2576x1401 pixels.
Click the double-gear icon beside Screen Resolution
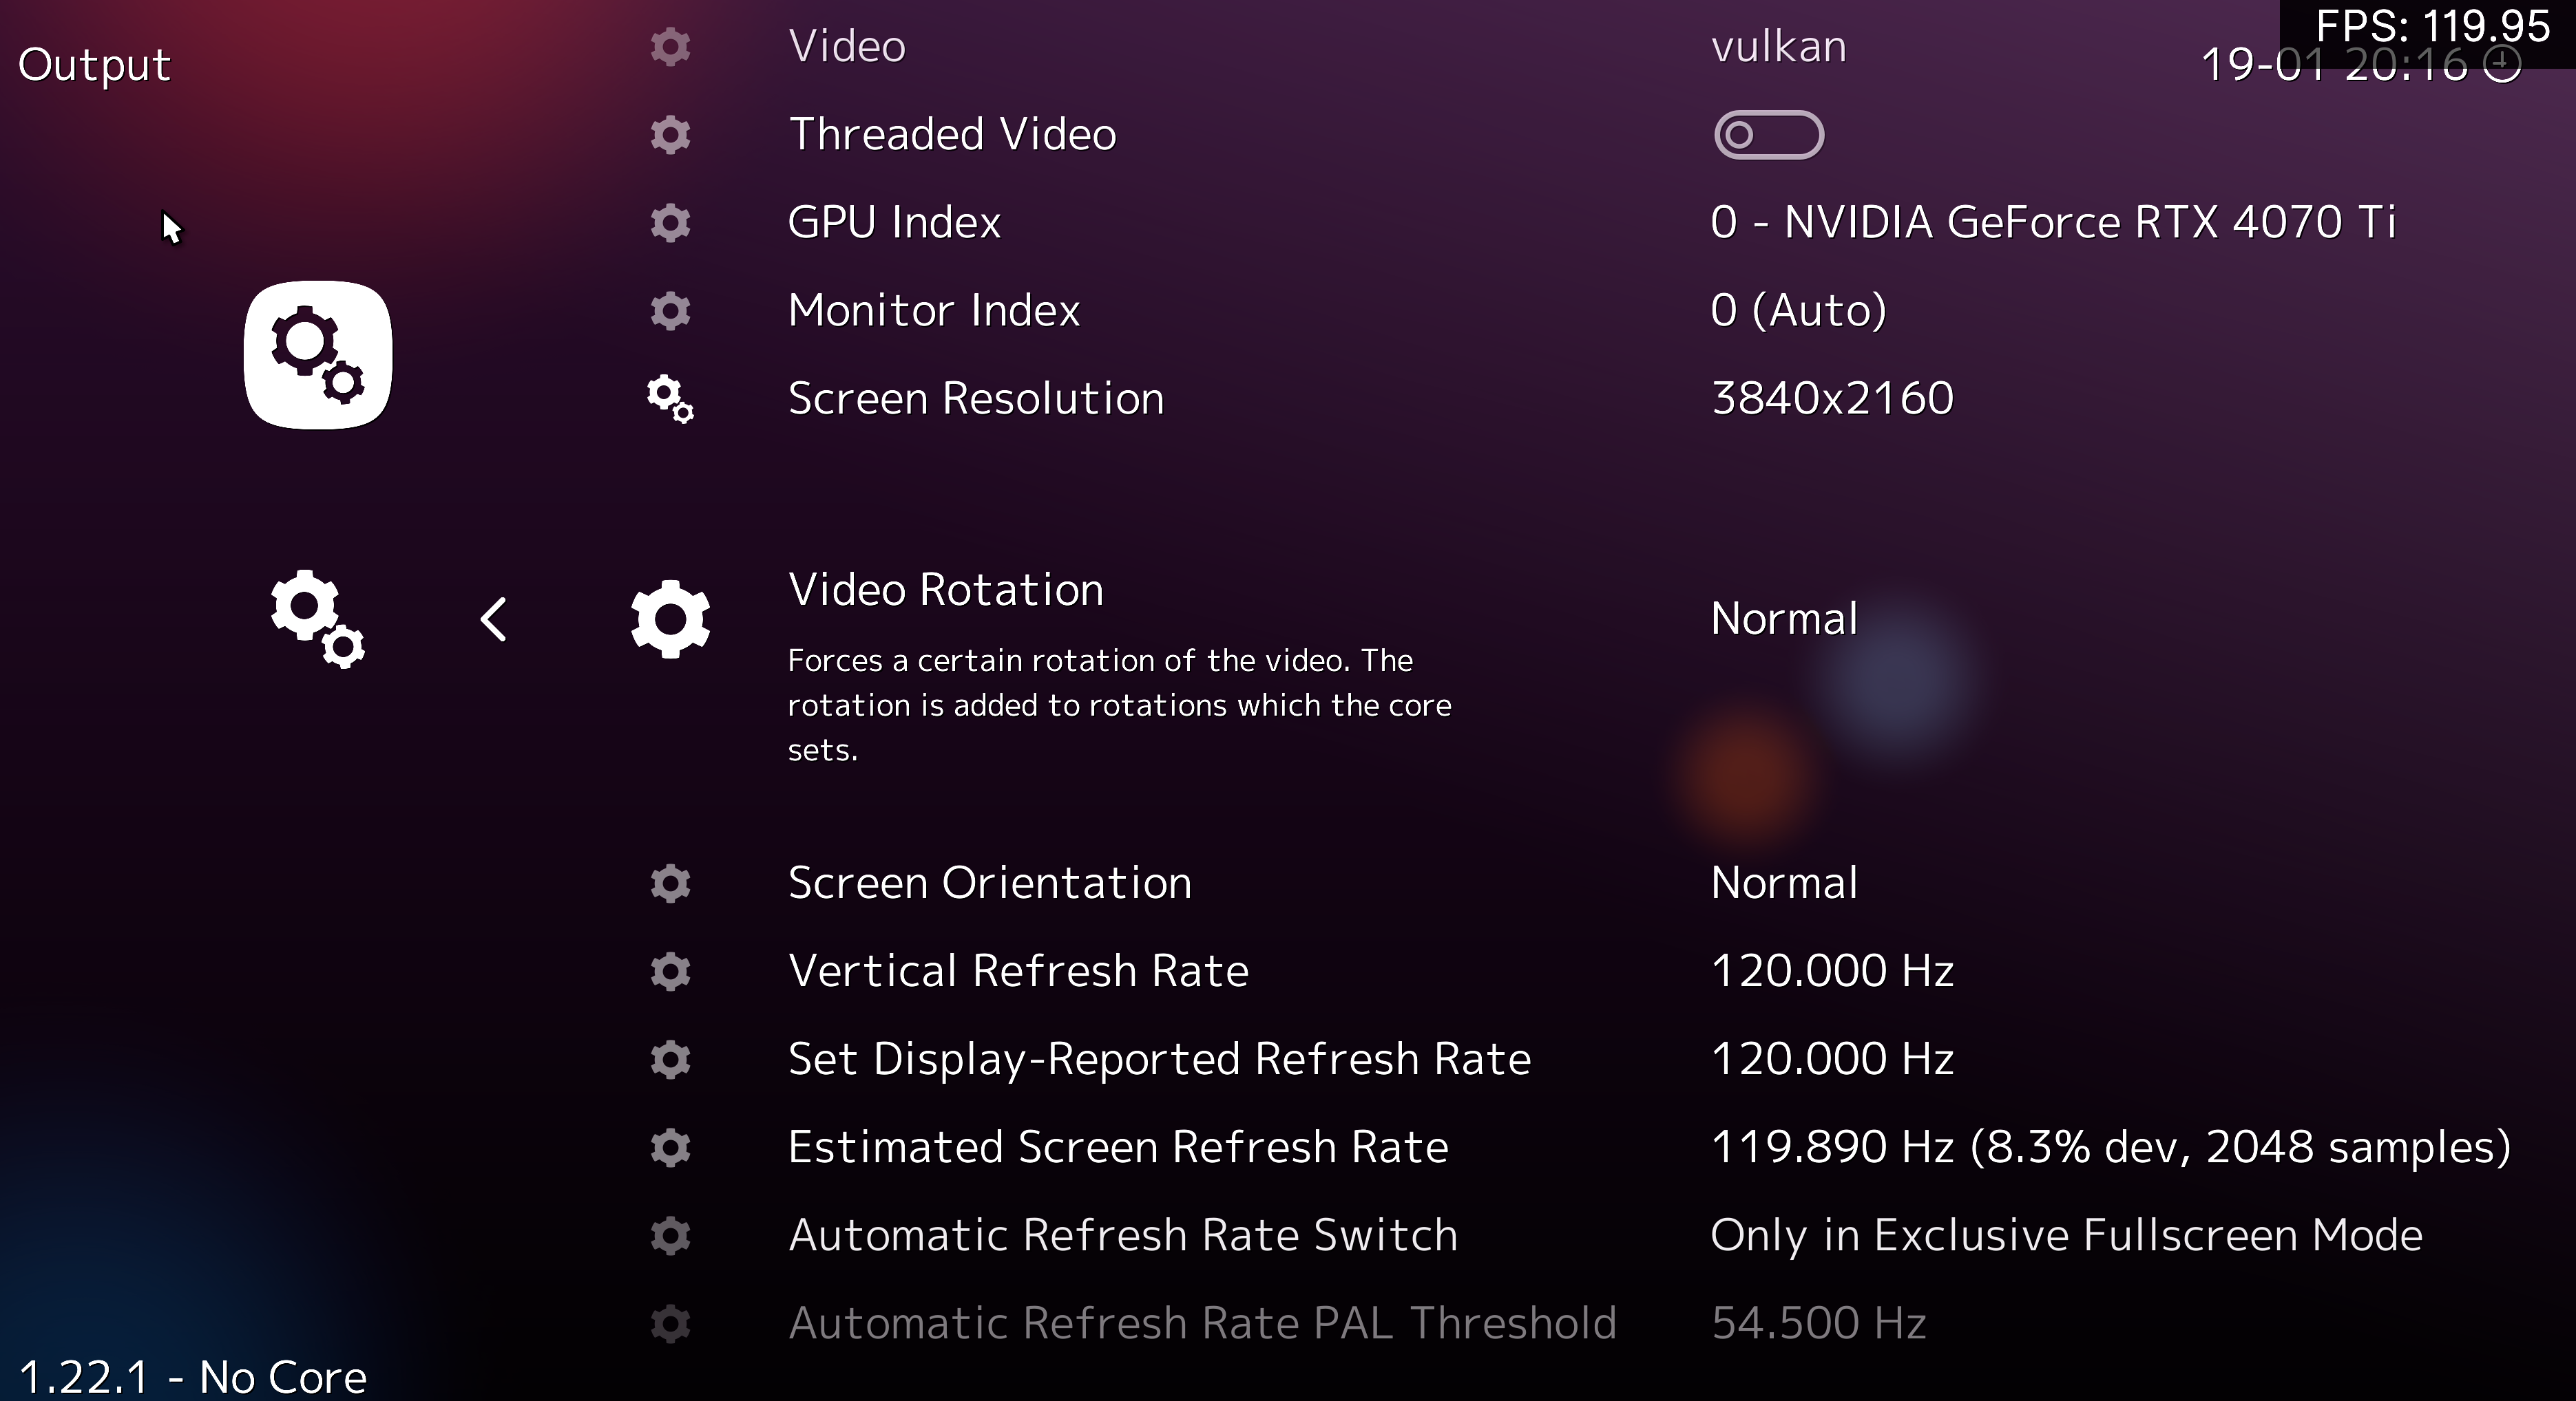coord(670,398)
